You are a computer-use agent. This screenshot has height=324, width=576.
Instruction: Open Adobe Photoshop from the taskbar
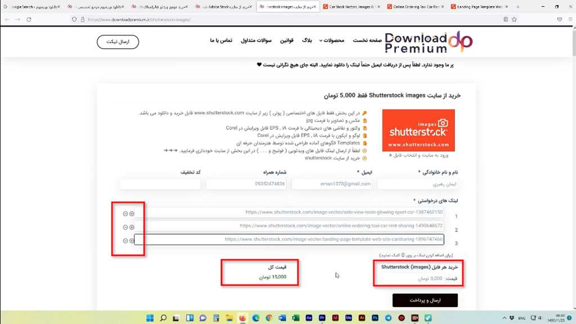tap(375, 318)
